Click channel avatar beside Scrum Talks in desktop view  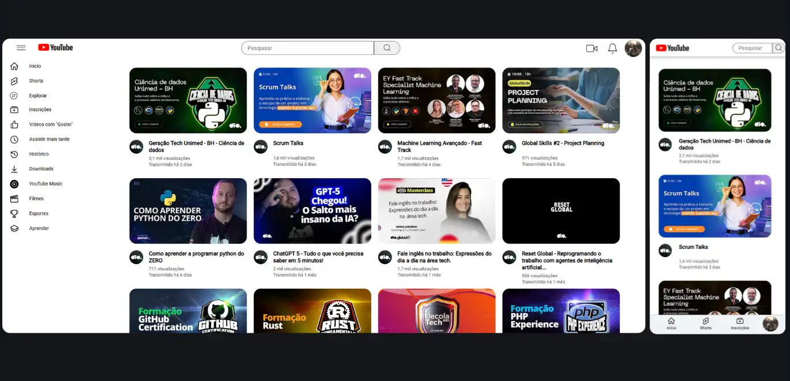pos(261,146)
